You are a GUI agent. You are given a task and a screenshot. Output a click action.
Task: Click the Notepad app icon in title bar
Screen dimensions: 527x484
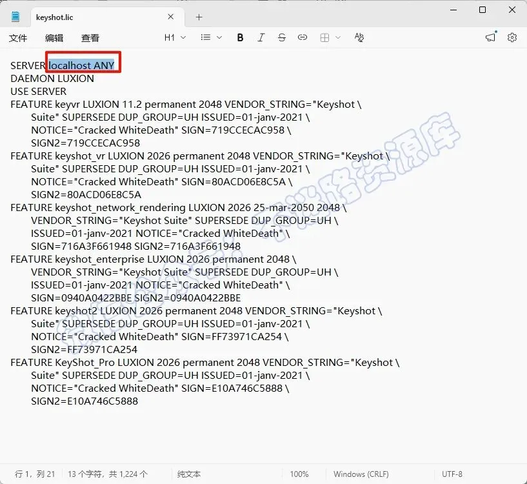point(15,17)
